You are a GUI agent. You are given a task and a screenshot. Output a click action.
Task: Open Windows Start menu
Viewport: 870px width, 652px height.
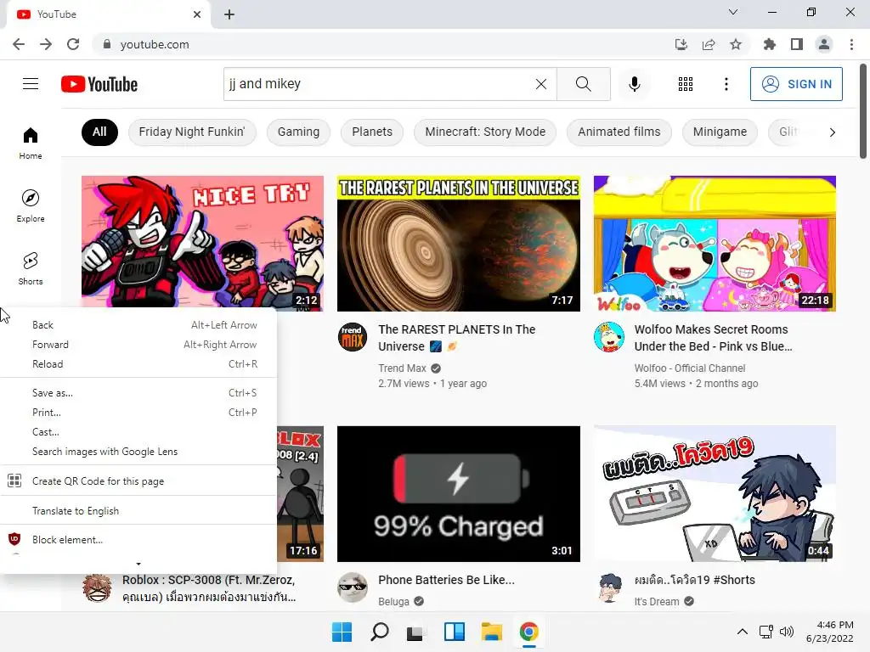click(x=342, y=632)
